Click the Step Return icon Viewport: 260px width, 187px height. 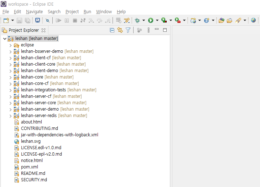click(108, 20)
